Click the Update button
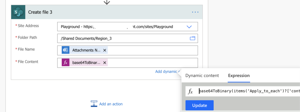The width and height of the screenshot is (300, 112). [x=200, y=105]
